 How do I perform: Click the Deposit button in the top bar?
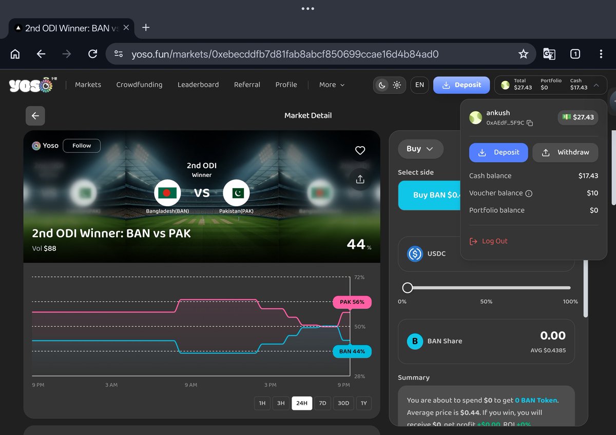(x=461, y=85)
